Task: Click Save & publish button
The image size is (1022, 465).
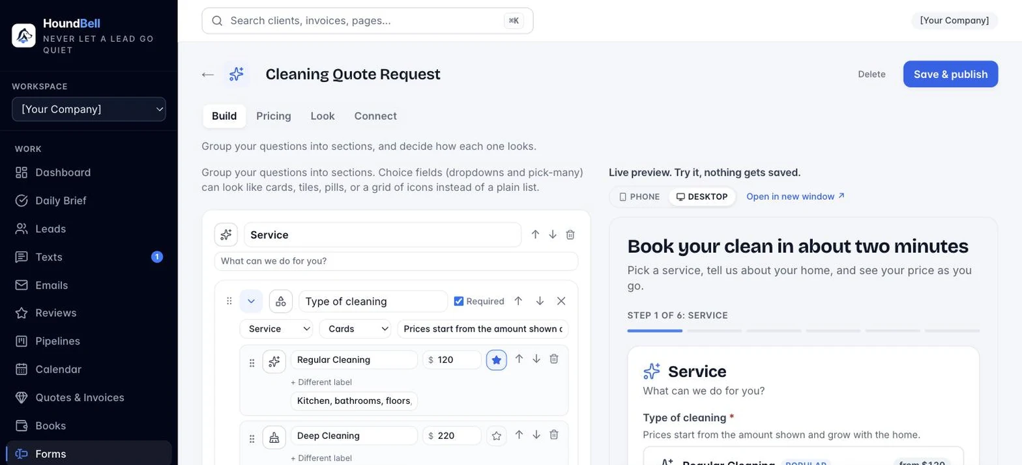Action: (x=950, y=74)
